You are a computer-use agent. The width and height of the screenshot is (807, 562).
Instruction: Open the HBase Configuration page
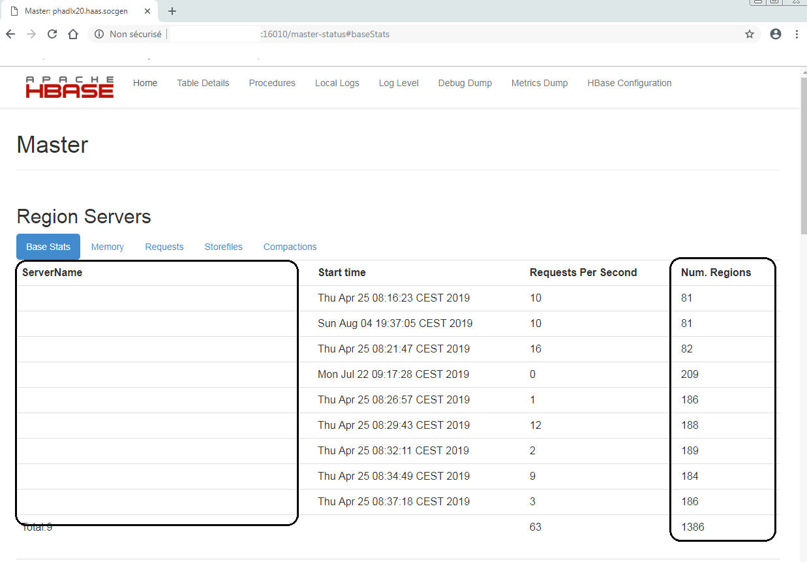[x=629, y=83]
